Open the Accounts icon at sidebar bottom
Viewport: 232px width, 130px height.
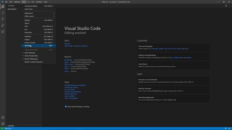[x=3, y=117]
